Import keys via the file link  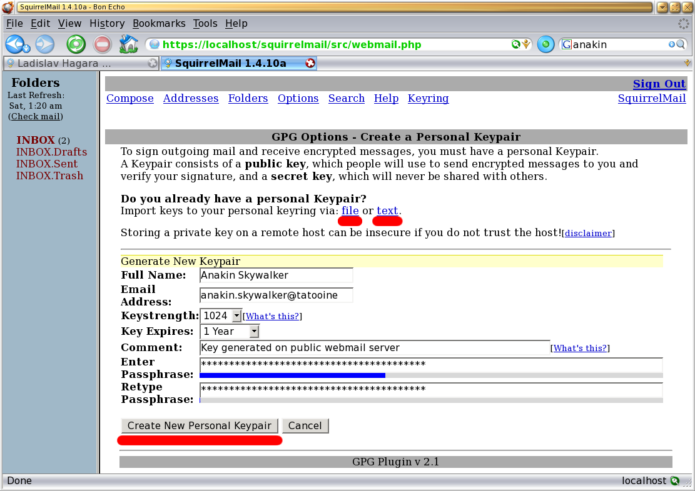350,211
